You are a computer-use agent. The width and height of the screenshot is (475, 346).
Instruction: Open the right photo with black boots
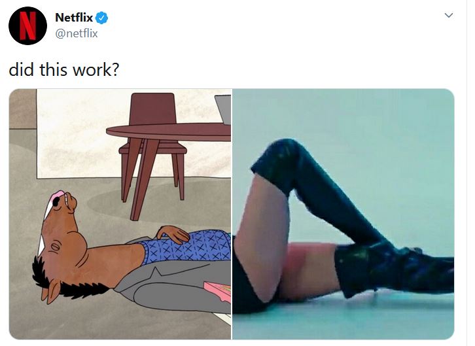coord(343,214)
